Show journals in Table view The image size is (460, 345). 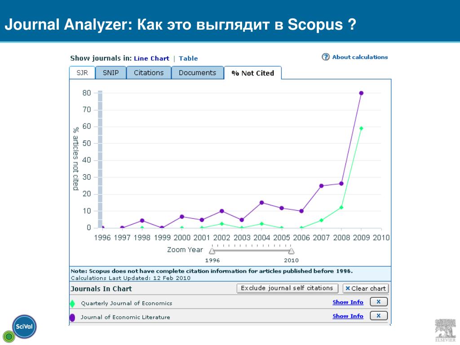pyautogui.click(x=188, y=58)
